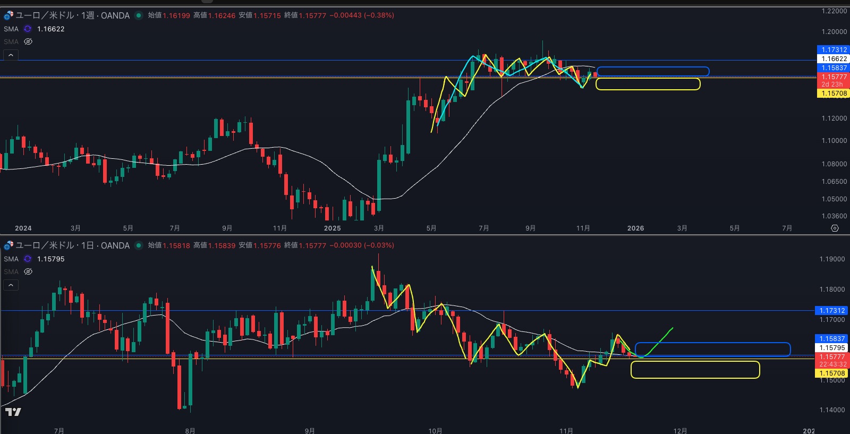Click EUR/USD flag icon on weekly chart
850x434 pixels.
tap(8, 15)
